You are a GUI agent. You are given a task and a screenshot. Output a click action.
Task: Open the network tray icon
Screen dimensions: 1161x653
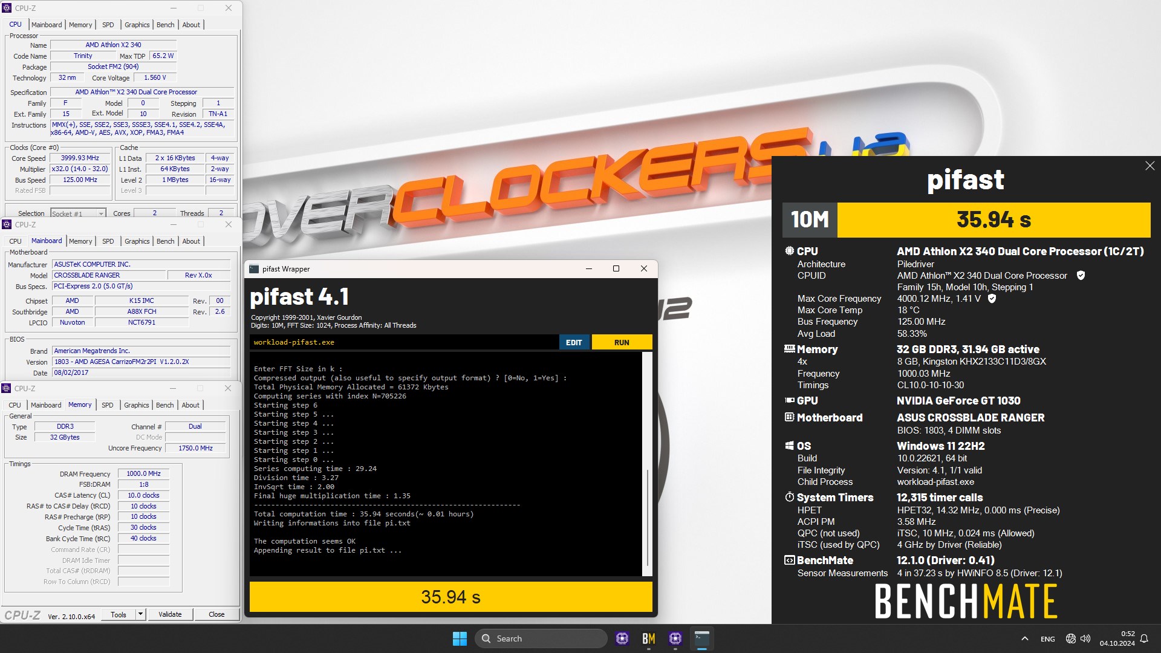click(1070, 638)
